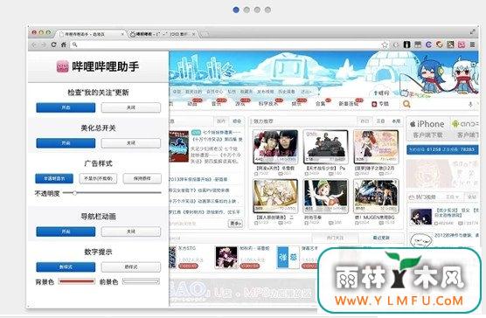Select the middle 不显示 广告样式 option
Viewport: 486px width, 318px height.
click(98, 179)
